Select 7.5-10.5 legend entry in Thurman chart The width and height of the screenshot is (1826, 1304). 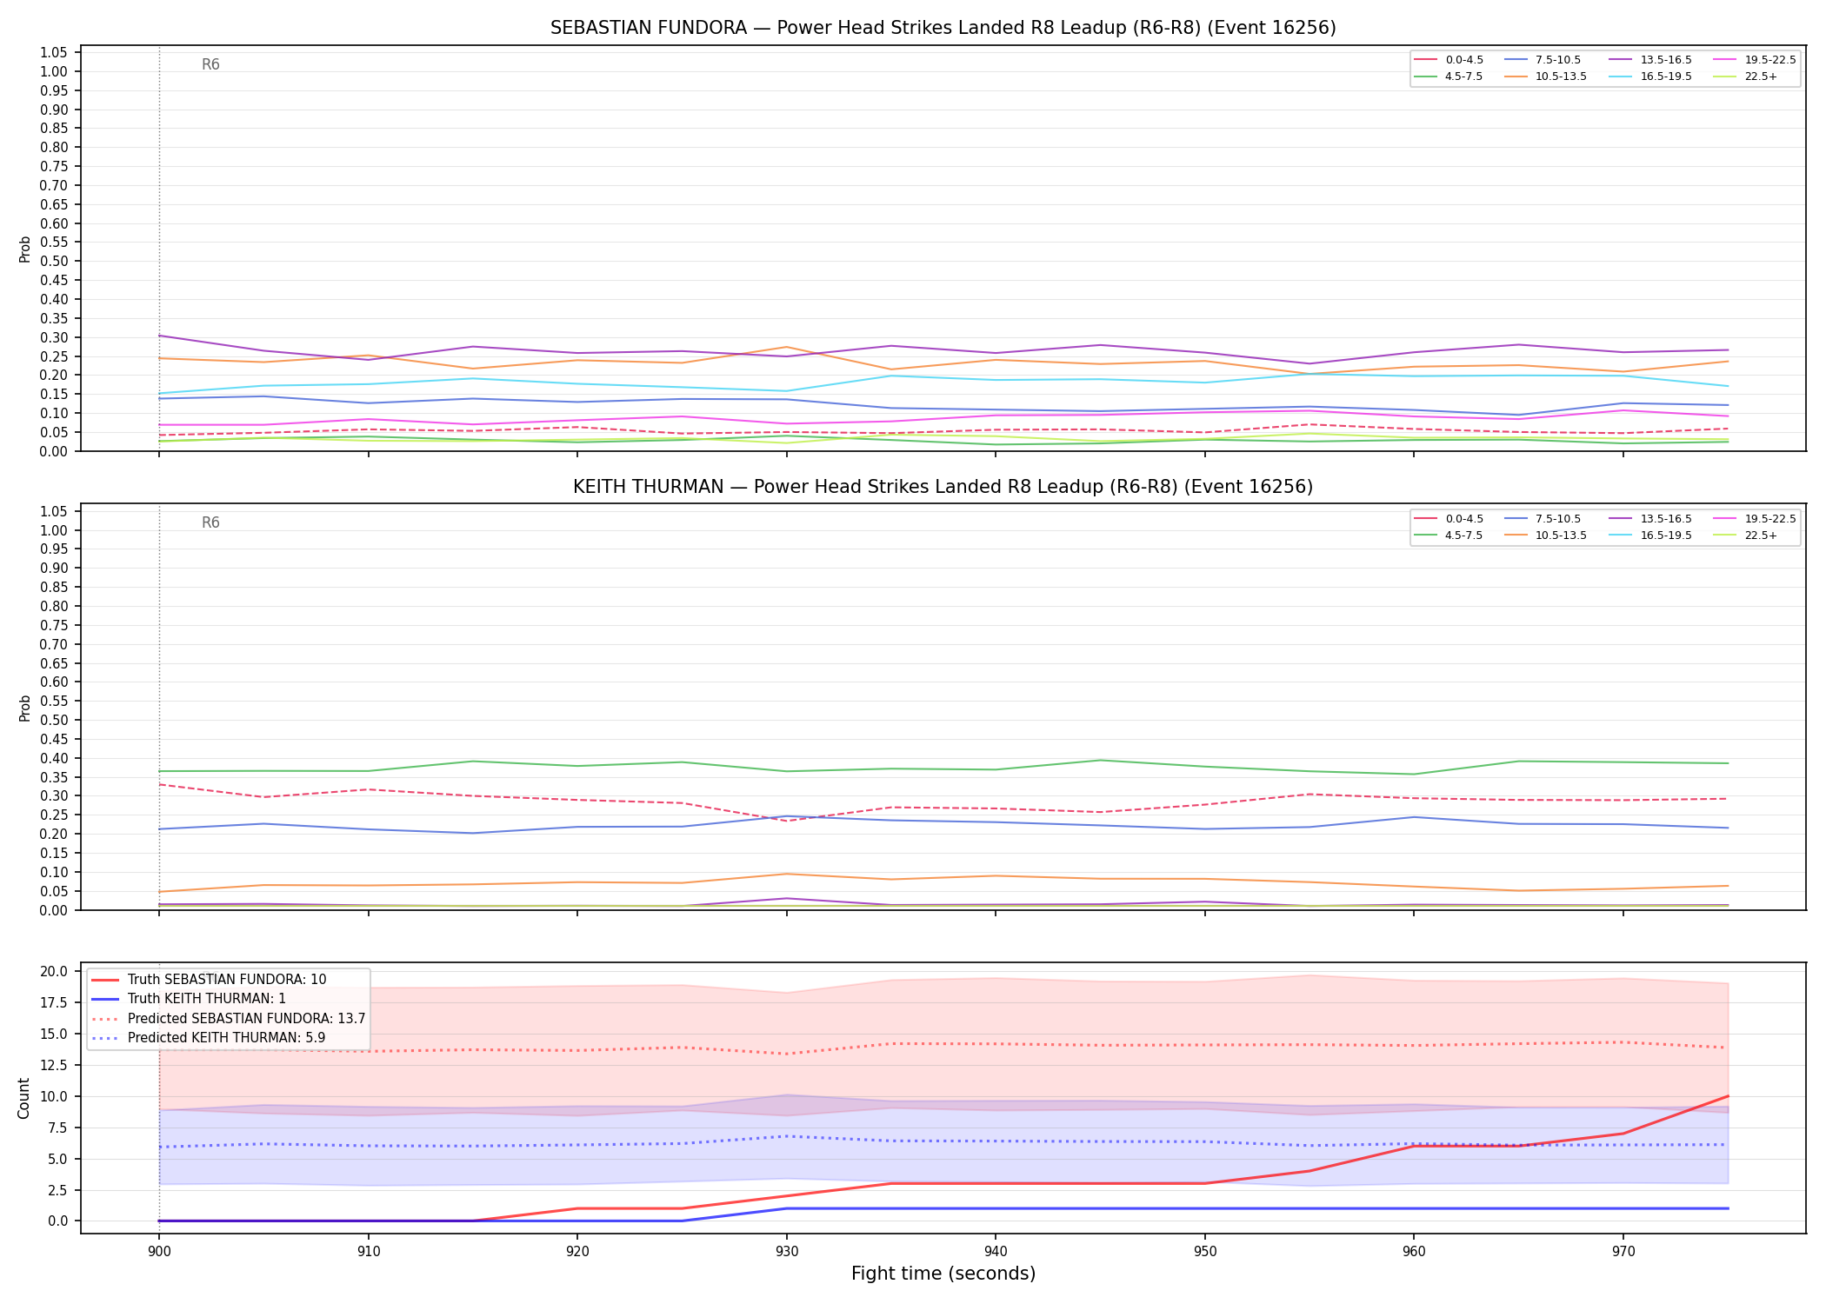[1543, 519]
